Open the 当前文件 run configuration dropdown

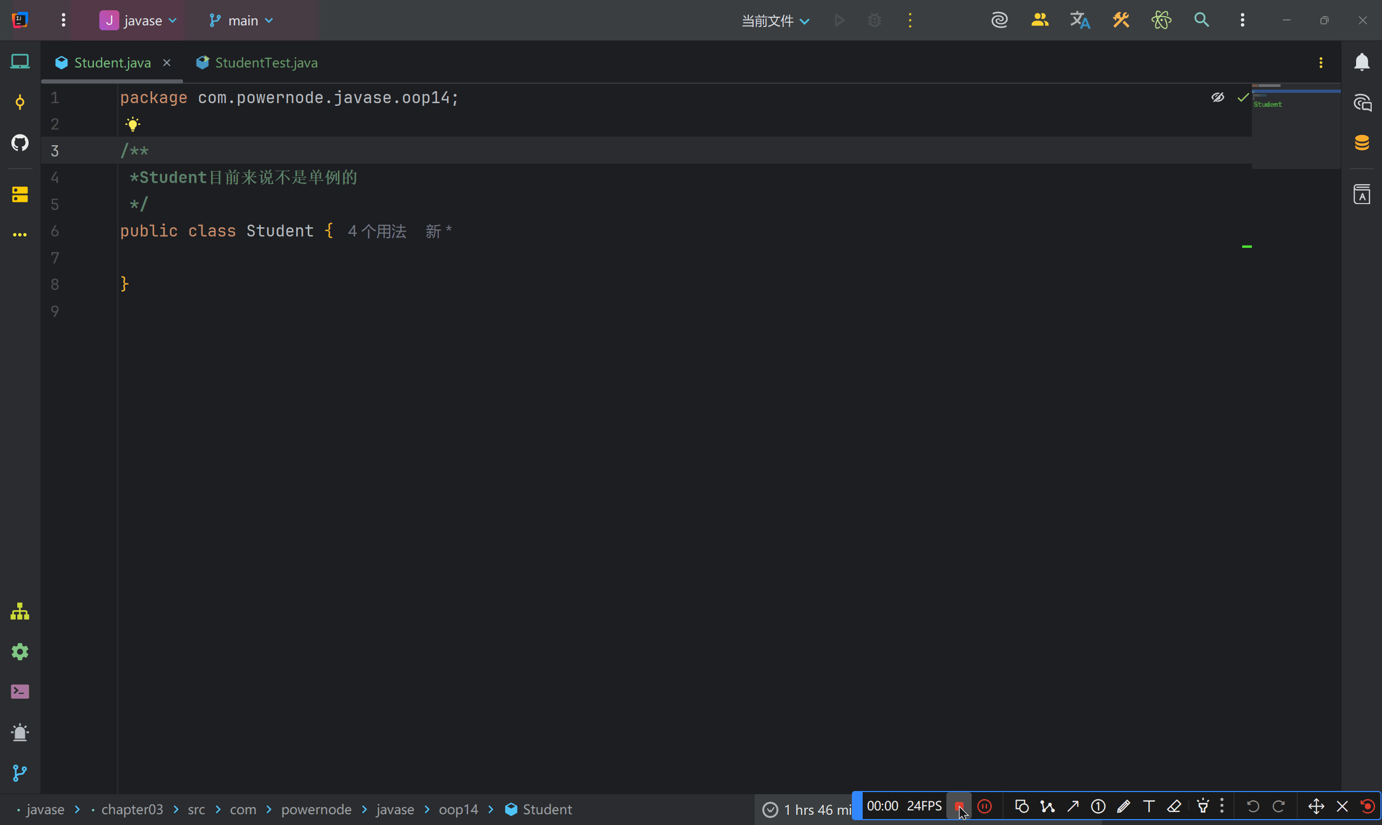click(775, 21)
